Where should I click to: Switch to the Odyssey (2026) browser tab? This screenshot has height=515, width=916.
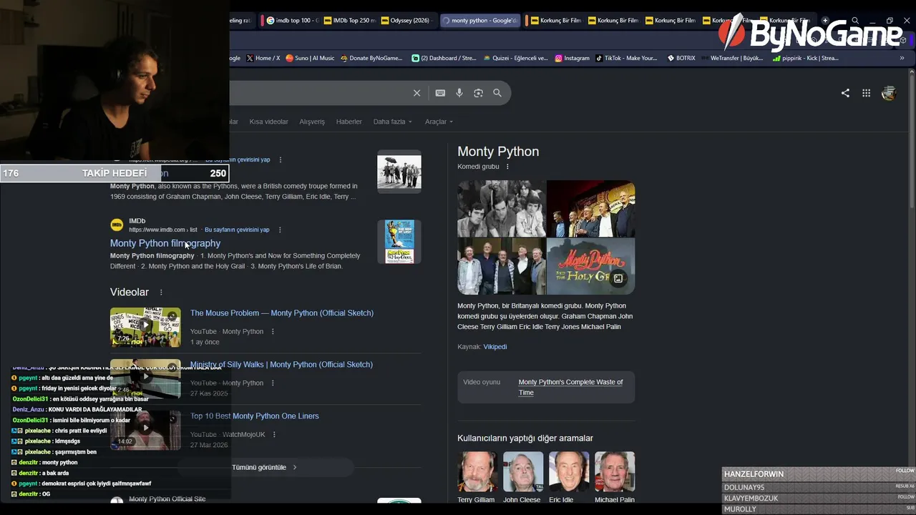tap(406, 21)
